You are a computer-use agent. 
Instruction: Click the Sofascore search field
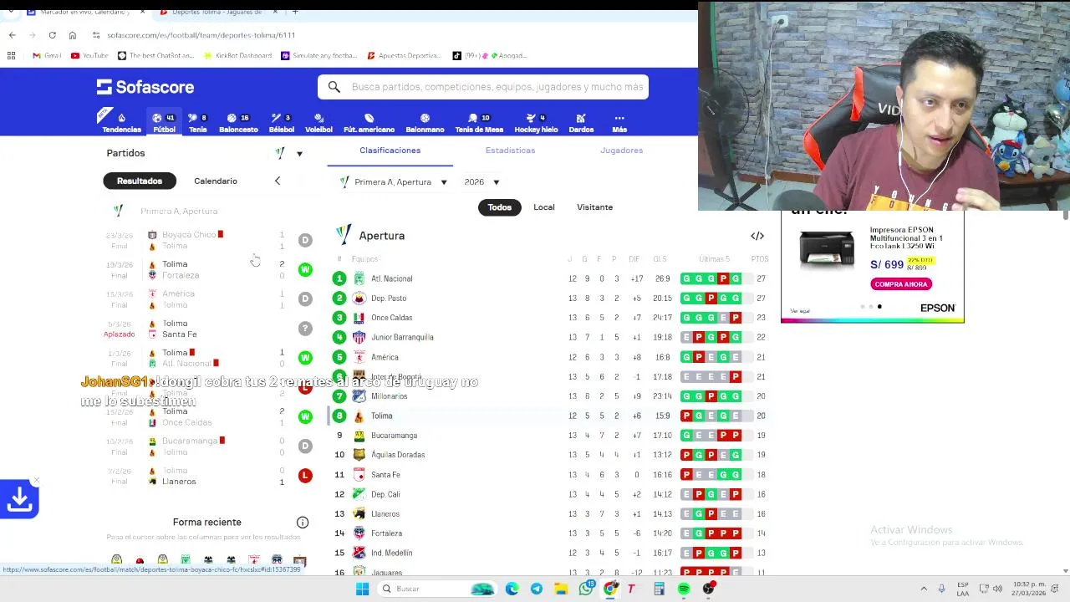pos(483,87)
